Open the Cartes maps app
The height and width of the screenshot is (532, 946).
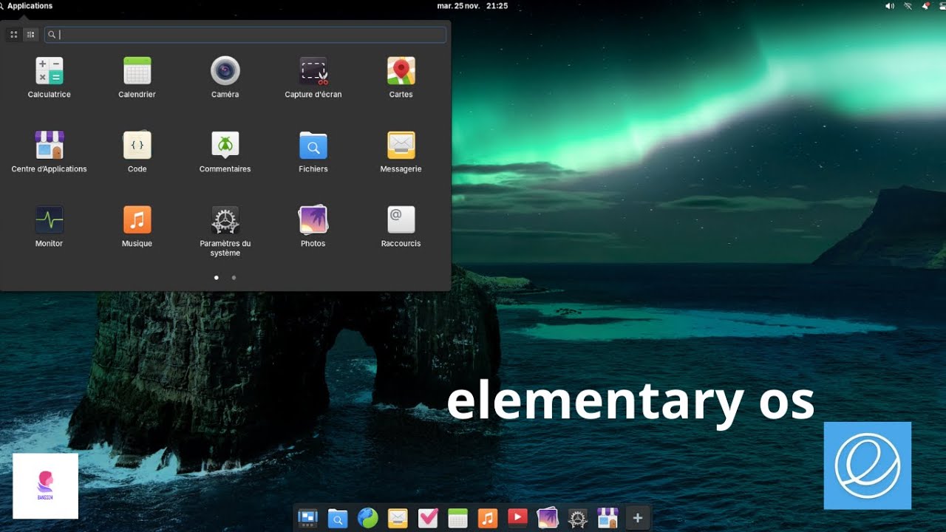(x=401, y=77)
